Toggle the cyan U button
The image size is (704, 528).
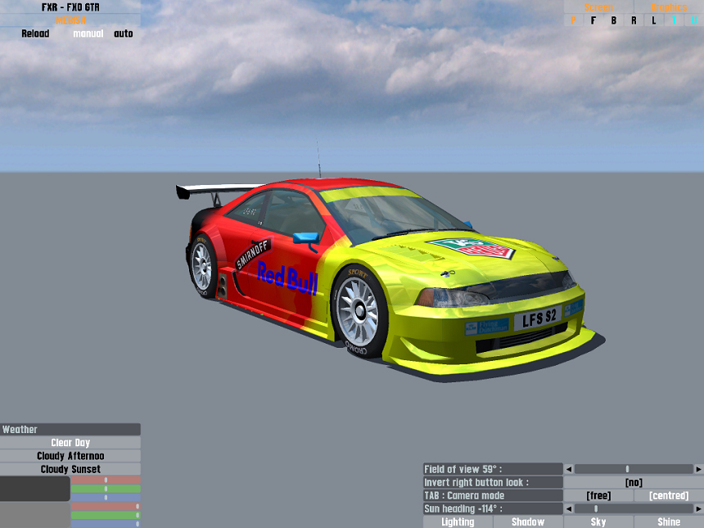694,20
